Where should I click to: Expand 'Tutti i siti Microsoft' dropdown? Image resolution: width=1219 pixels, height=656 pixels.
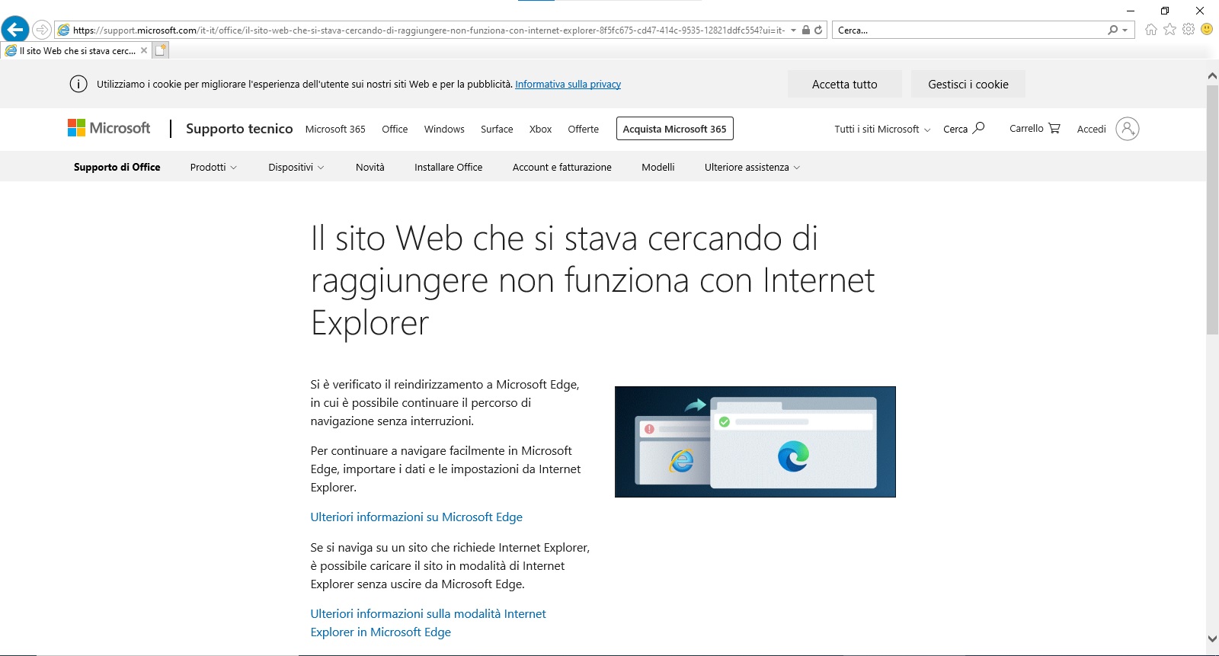pos(882,129)
